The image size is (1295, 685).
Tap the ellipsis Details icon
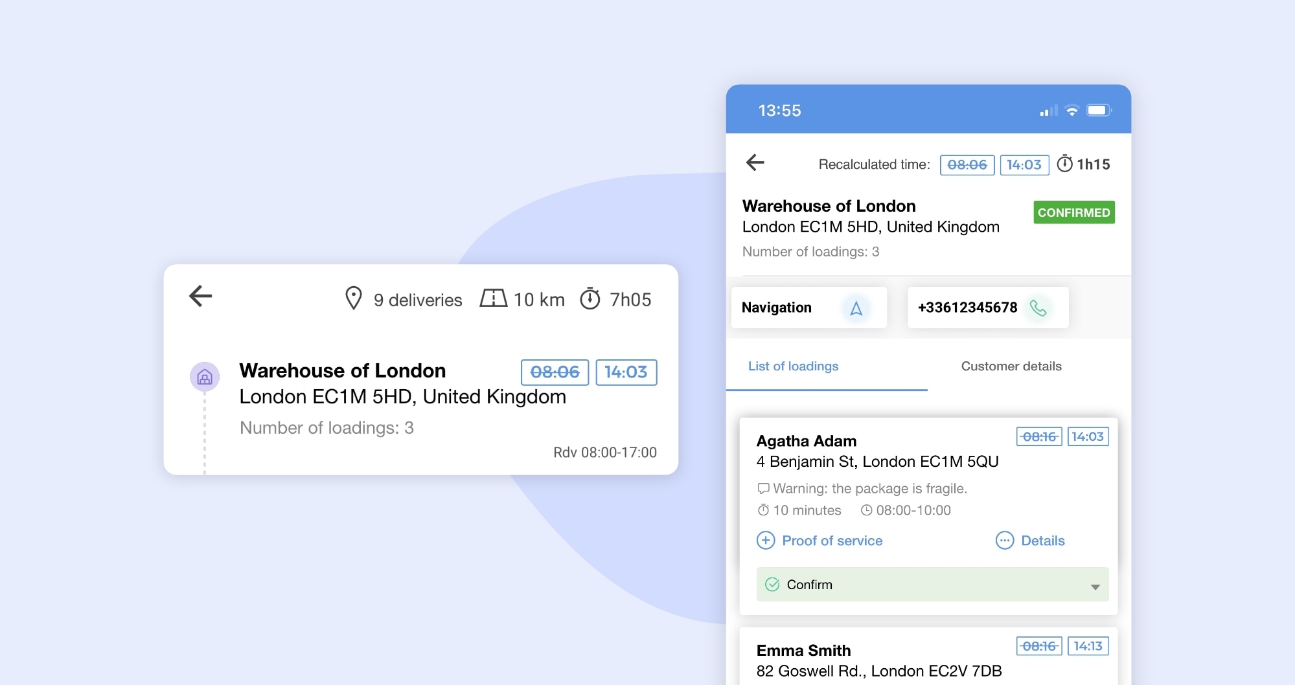point(1004,541)
